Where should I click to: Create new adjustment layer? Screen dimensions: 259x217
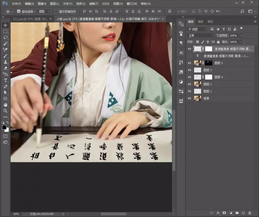click(x=231, y=213)
